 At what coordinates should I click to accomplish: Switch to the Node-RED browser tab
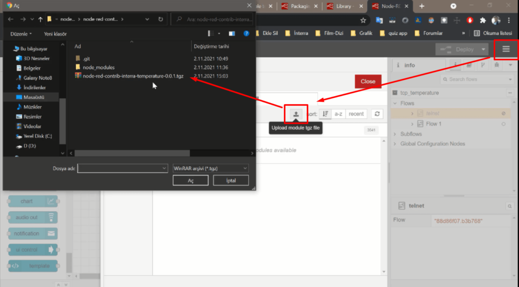point(390,6)
